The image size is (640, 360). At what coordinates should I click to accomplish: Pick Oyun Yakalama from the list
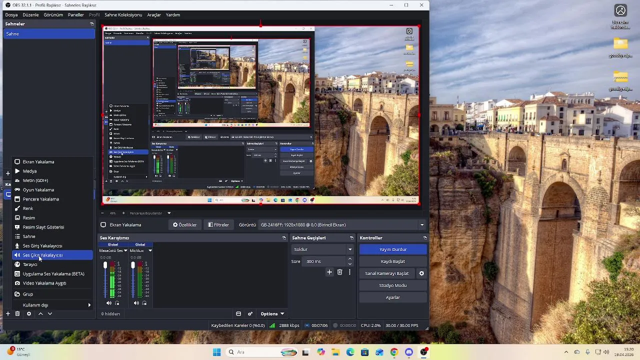click(52, 190)
